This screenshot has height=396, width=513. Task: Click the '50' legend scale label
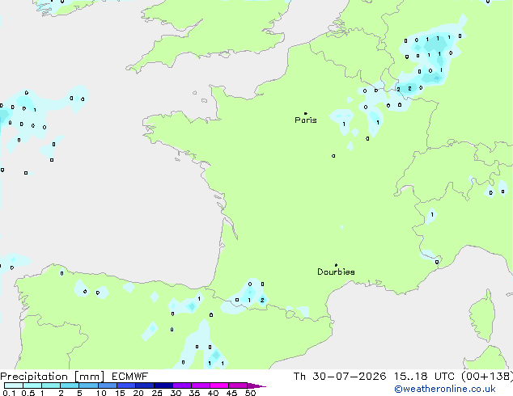(x=250, y=393)
